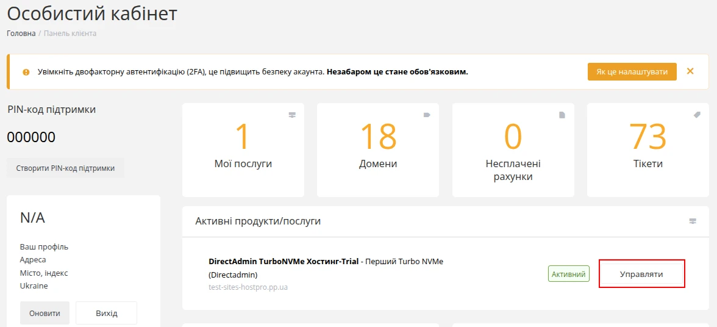Click the 'N/A' profile name heading
This screenshot has height=327, width=717.
pyautogui.click(x=32, y=218)
